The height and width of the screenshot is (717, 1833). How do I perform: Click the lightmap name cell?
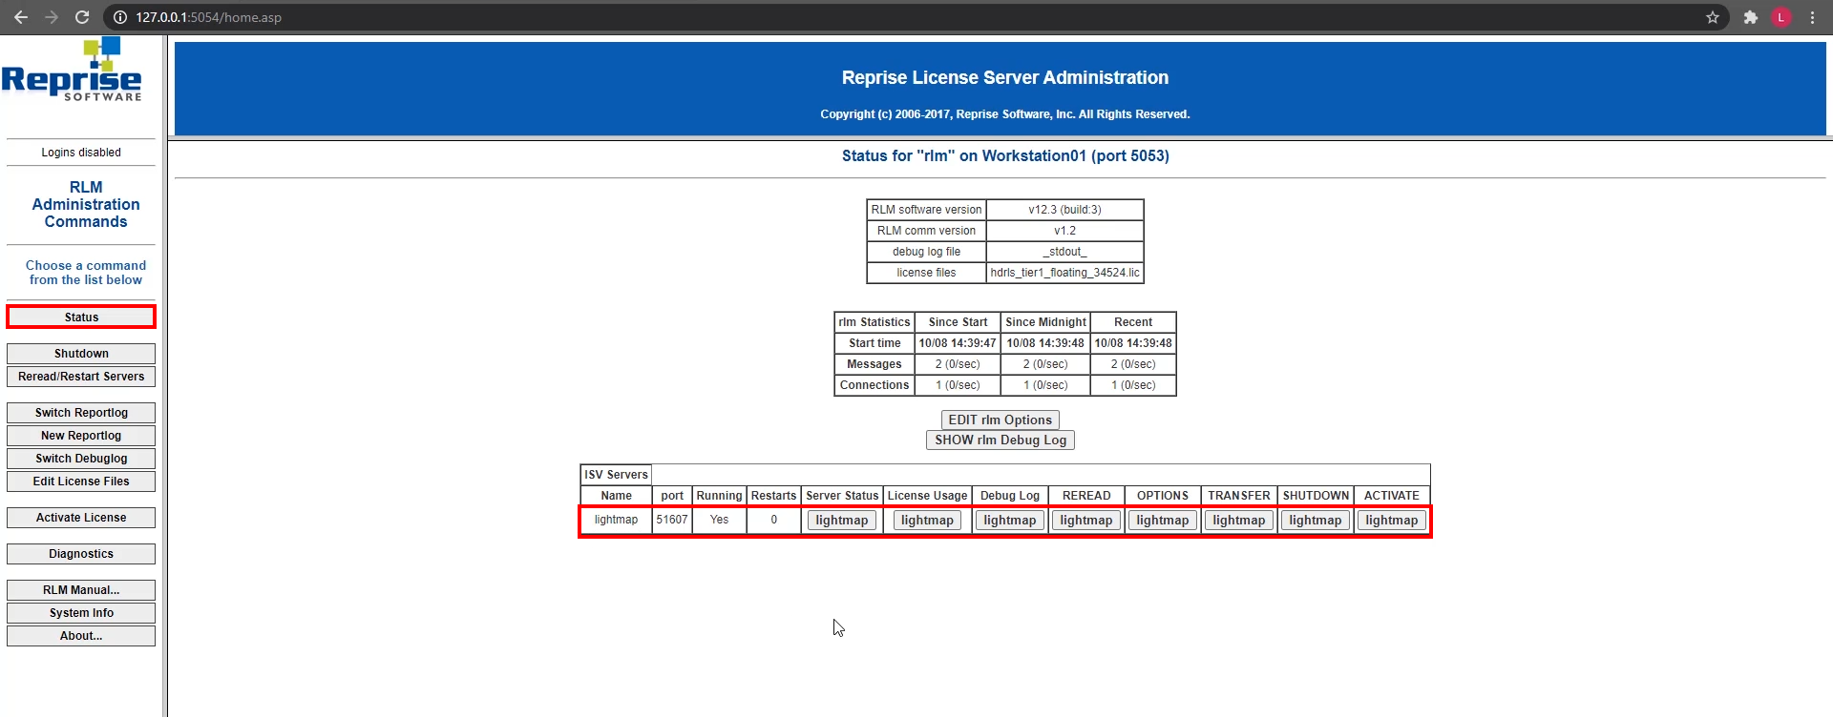[616, 520]
